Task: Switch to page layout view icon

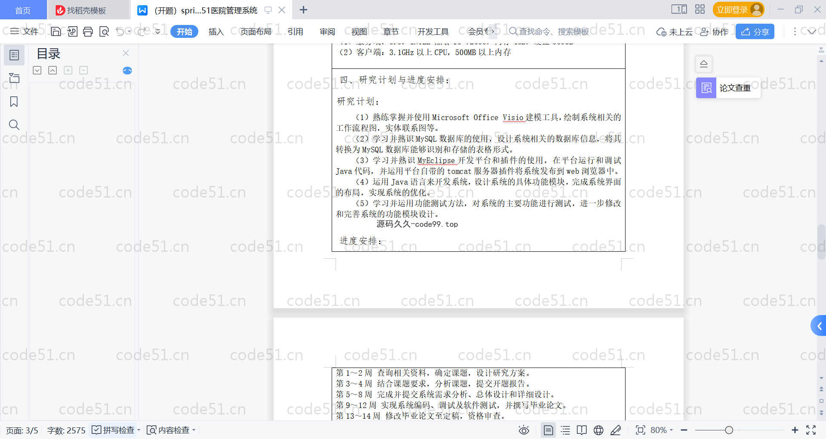Action: (x=548, y=430)
